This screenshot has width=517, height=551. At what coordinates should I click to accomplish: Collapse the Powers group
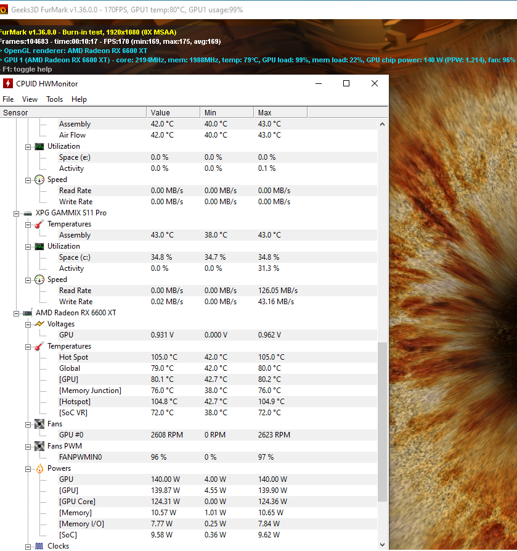pyautogui.click(x=28, y=469)
